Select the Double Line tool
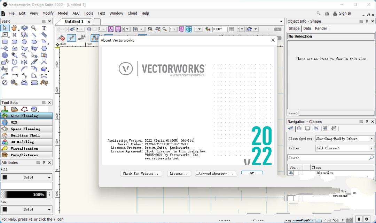 pos(44,35)
